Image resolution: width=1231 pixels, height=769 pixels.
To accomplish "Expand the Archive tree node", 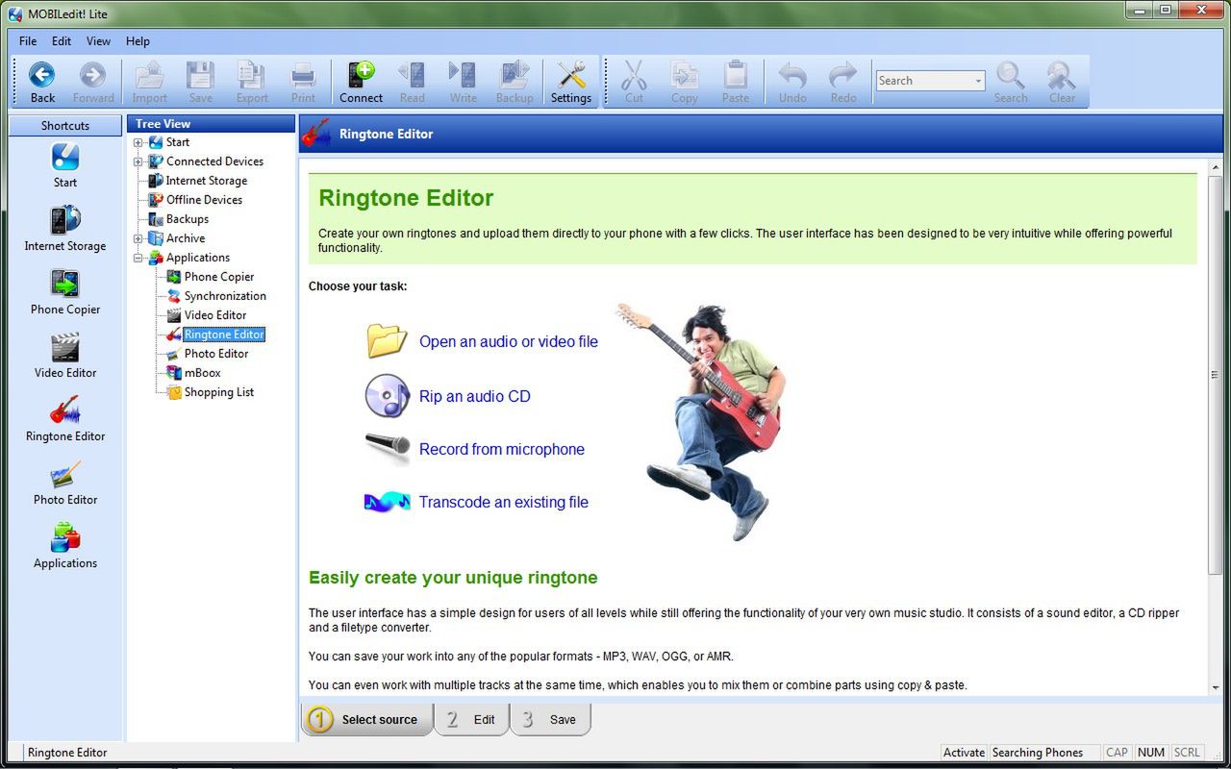I will click(138, 238).
